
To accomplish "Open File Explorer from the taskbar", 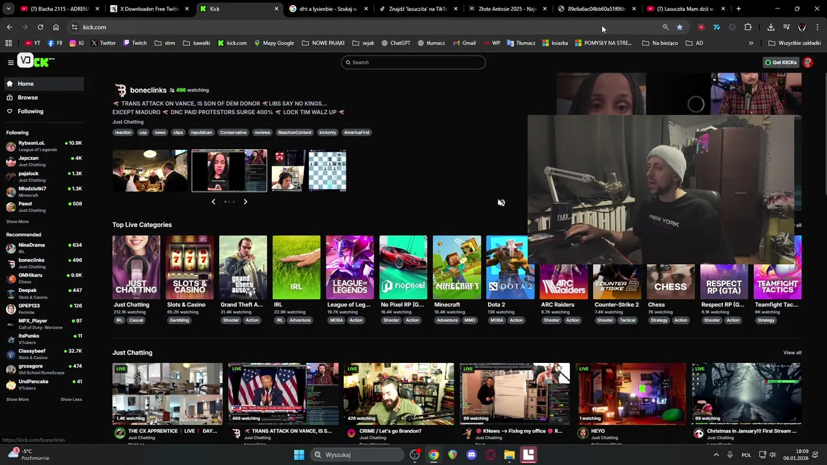I will pyautogui.click(x=509, y=455).
